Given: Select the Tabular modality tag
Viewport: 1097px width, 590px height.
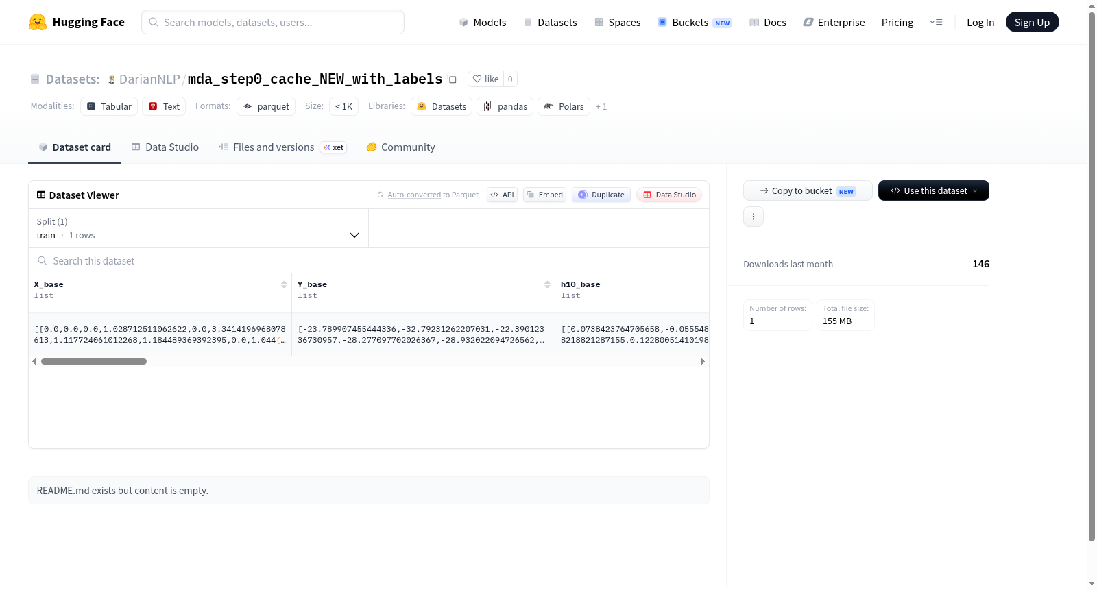Looking at the screenshot, I should 109,106.
